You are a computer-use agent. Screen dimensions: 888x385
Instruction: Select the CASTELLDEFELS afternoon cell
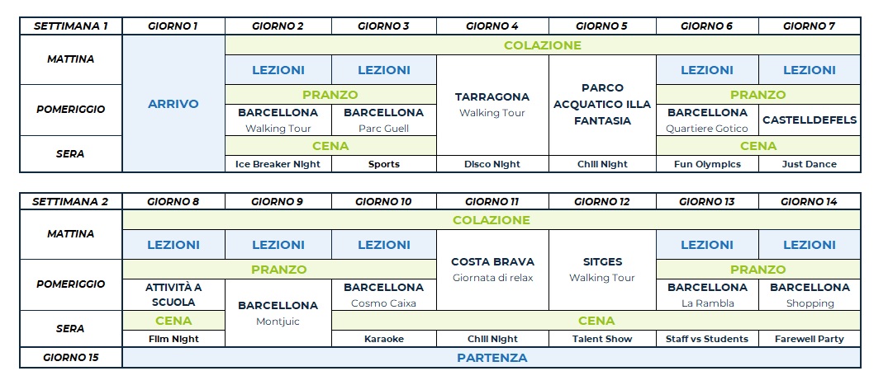click(x=810, y=120)
